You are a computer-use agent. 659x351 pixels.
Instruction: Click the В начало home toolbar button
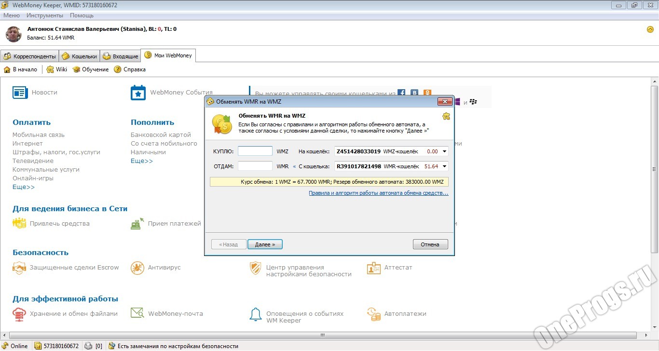pyautogui.click(x=20, y=69)
